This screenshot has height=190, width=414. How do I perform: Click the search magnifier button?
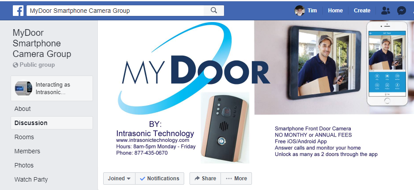(x=214, y=11)
